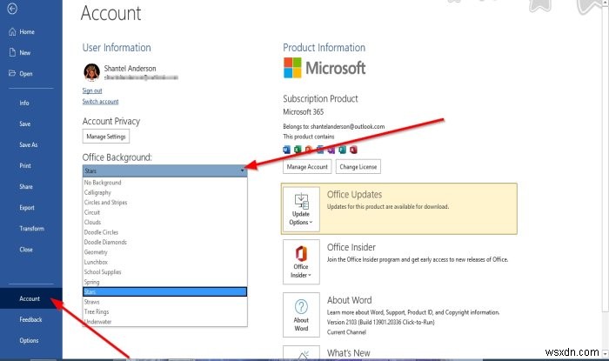
Task: Choose Tree Rings background option
Action: pos(165,311)
